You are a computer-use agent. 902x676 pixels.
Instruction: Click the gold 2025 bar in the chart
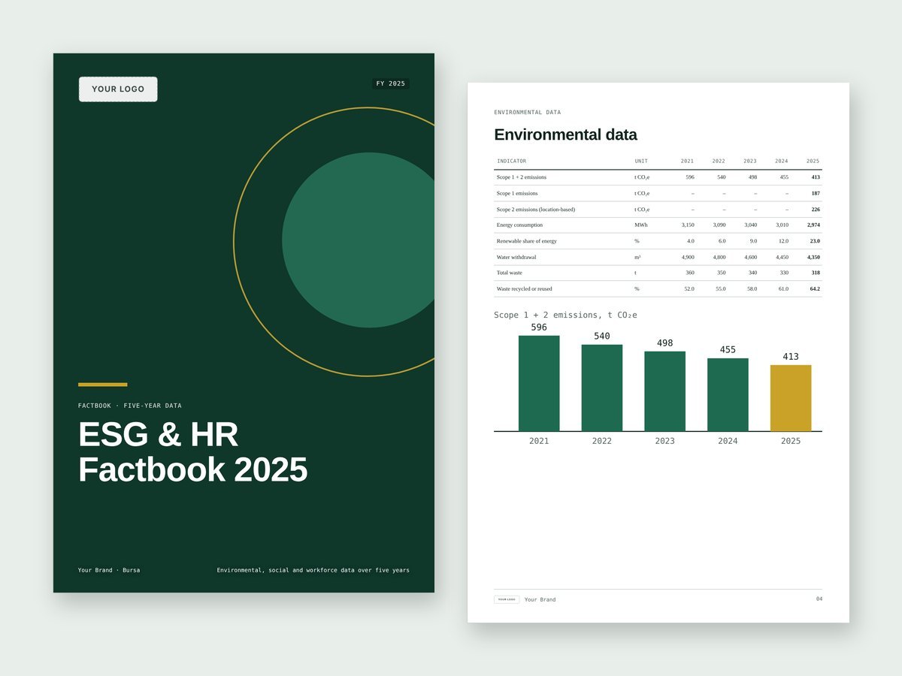tap(791, 398)
